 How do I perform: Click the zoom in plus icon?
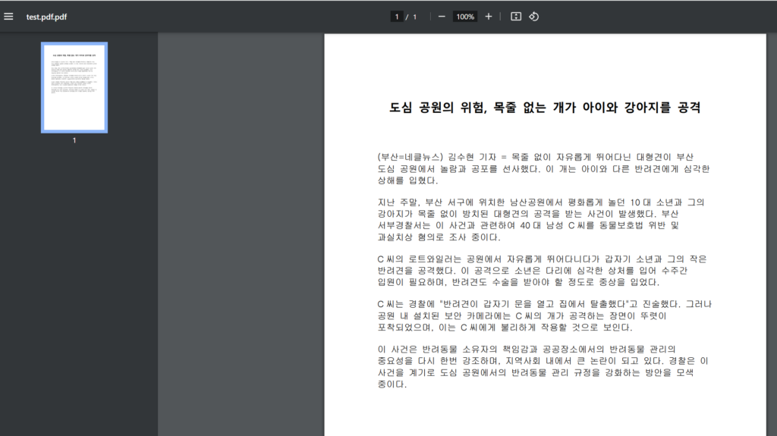(489, 17)
